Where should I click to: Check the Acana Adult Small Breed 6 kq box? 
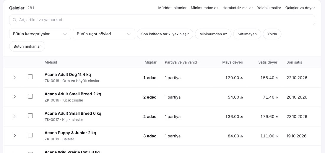click(x=30, y=116)
